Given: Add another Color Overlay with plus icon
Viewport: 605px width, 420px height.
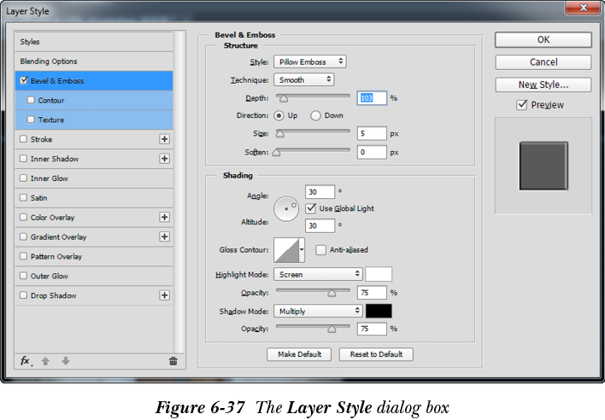Looking at the screenshot, I should (x=164, y=218).
